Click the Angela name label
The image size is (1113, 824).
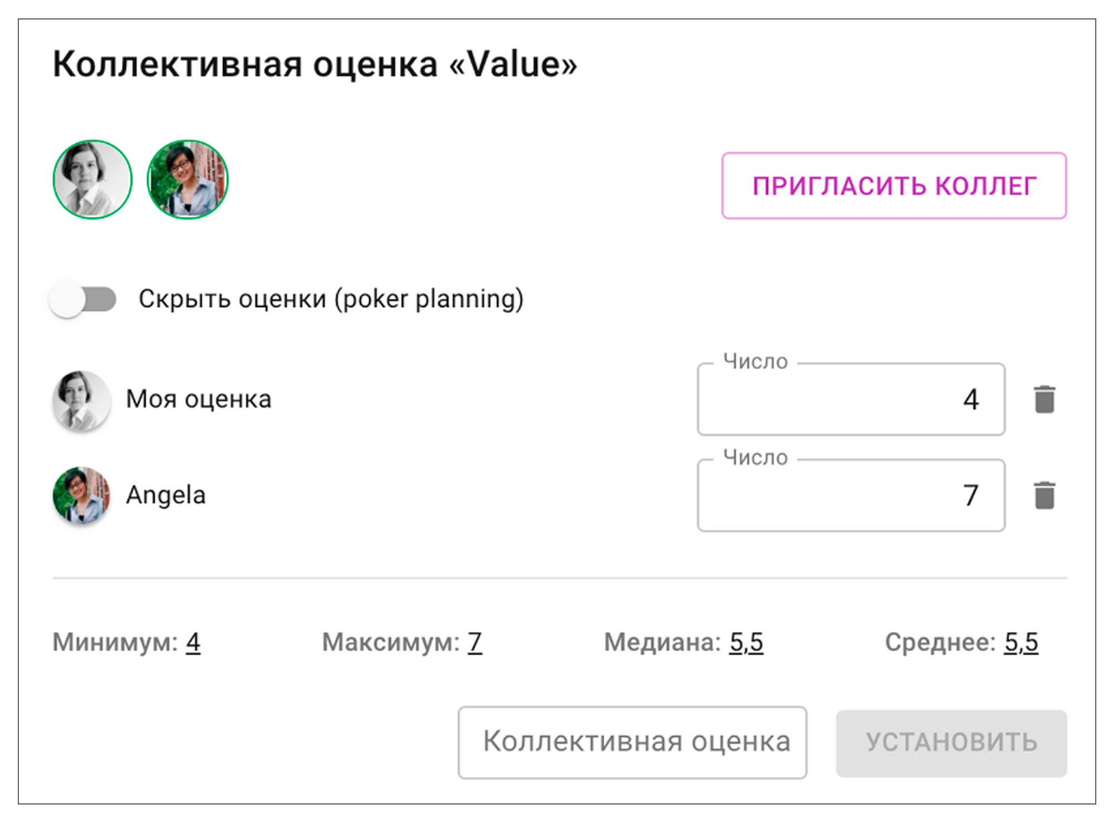[x=166, y=496]
